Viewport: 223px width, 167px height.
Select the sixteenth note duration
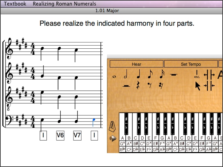coord(162,74)
